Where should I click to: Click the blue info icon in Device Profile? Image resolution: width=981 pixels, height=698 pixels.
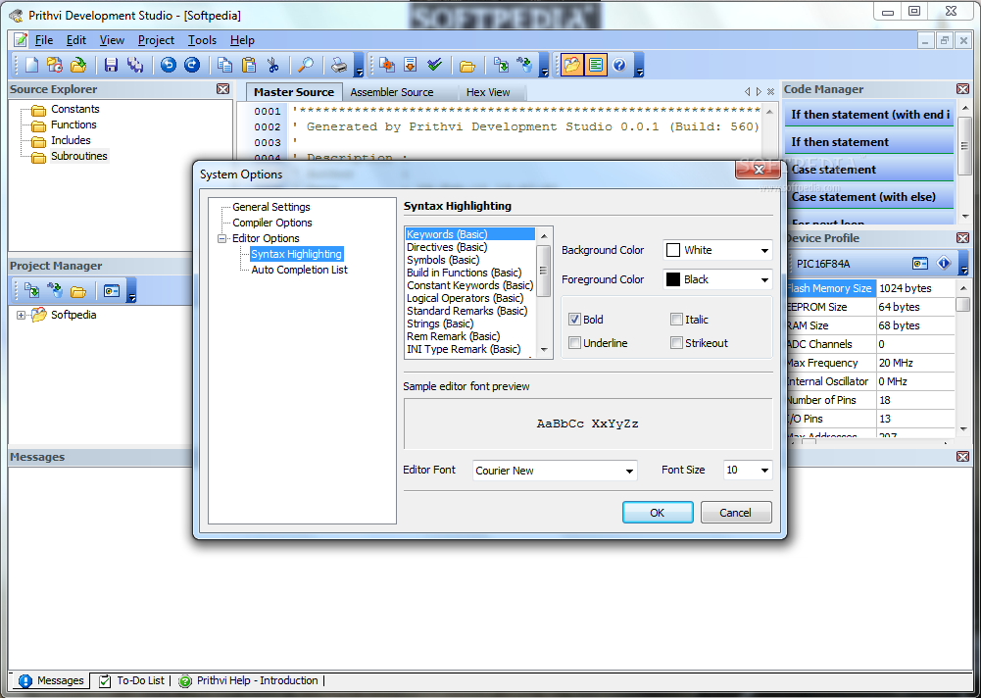[x=944, y=263]
